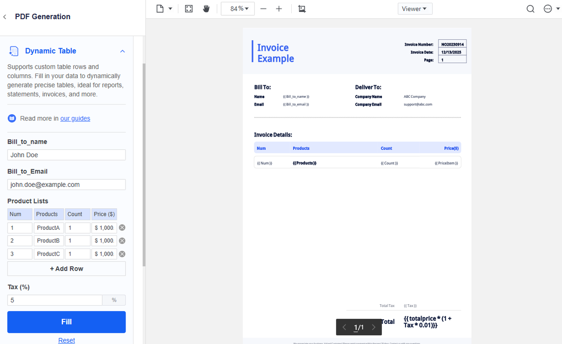This screenshot has width=562, height=344.
Task: Click the Invoice Date value 12/13/2025
Action: point(452,52)
